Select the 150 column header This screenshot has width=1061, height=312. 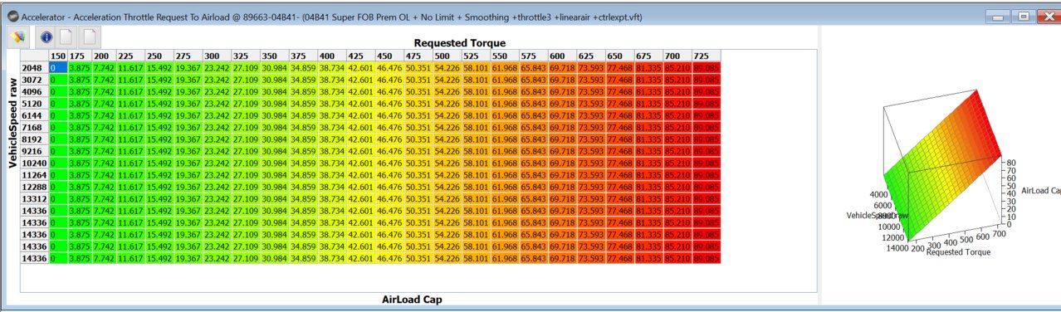pos(58,56)
